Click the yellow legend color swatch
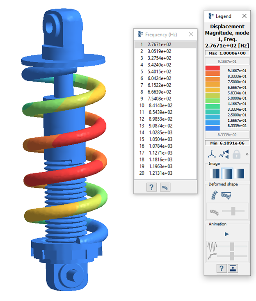 click(213, 90)
